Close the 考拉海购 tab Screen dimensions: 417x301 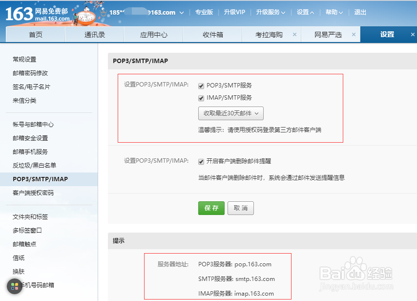[294, 34]
